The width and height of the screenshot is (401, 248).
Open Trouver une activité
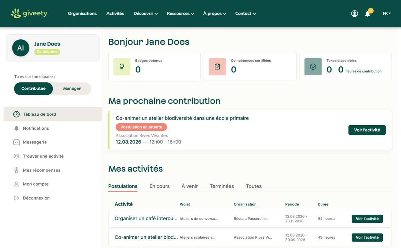[x=43, y=156]
